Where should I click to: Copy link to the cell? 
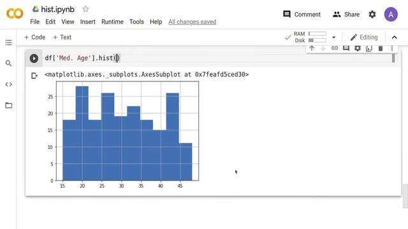pos(335,48)
